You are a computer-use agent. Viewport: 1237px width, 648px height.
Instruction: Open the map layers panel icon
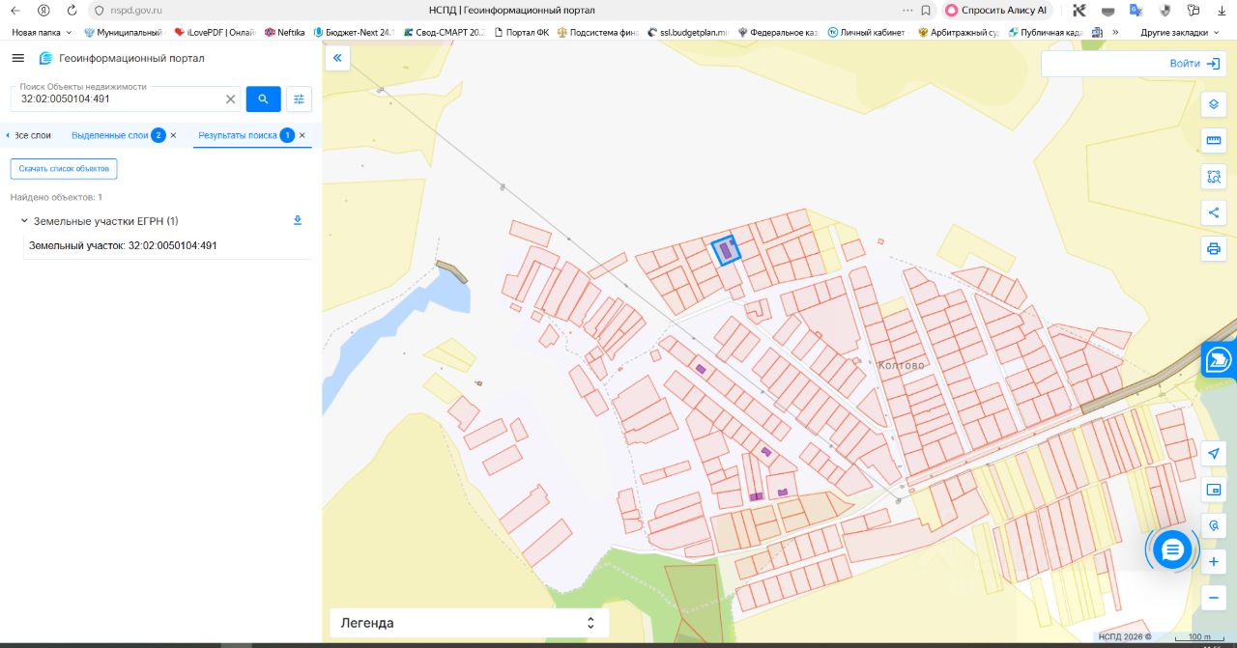pos(1214,104)
